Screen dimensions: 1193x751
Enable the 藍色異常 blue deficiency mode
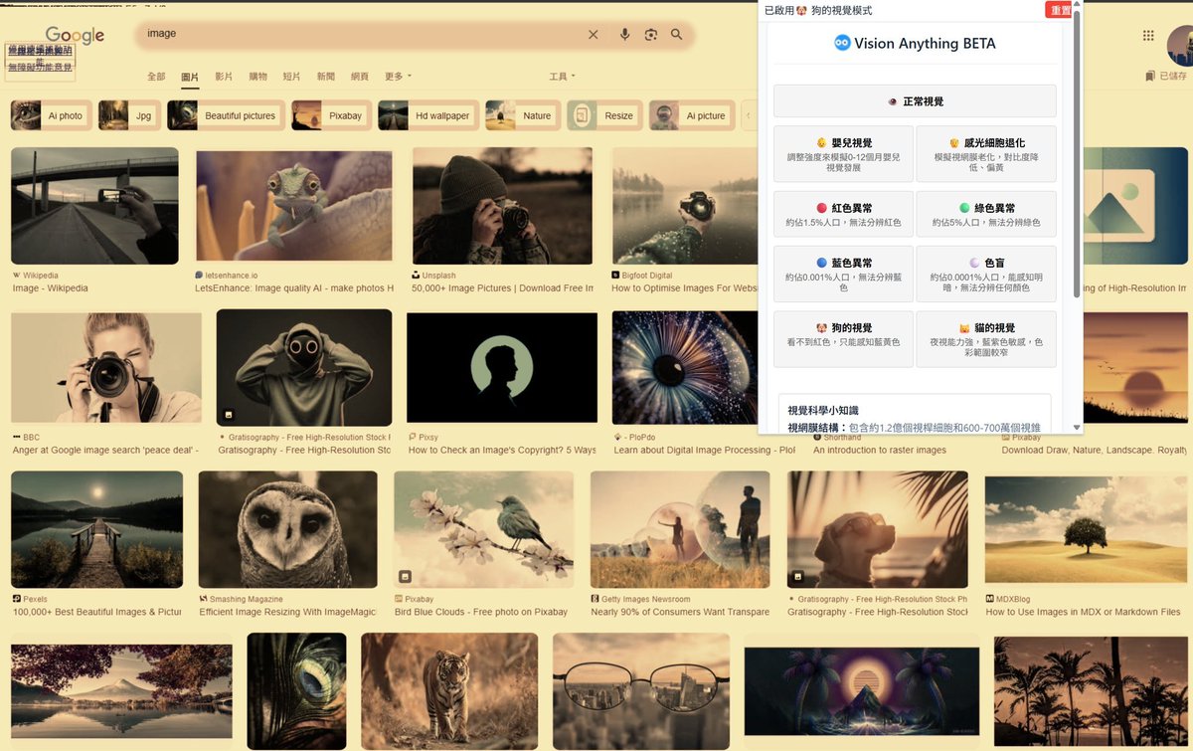843,274
